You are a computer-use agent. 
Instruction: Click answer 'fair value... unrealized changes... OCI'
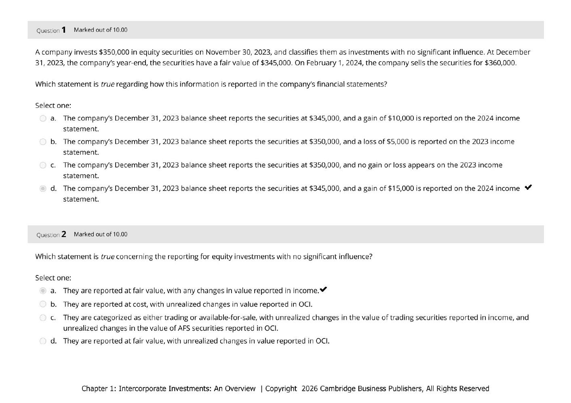tap(196, 341)
